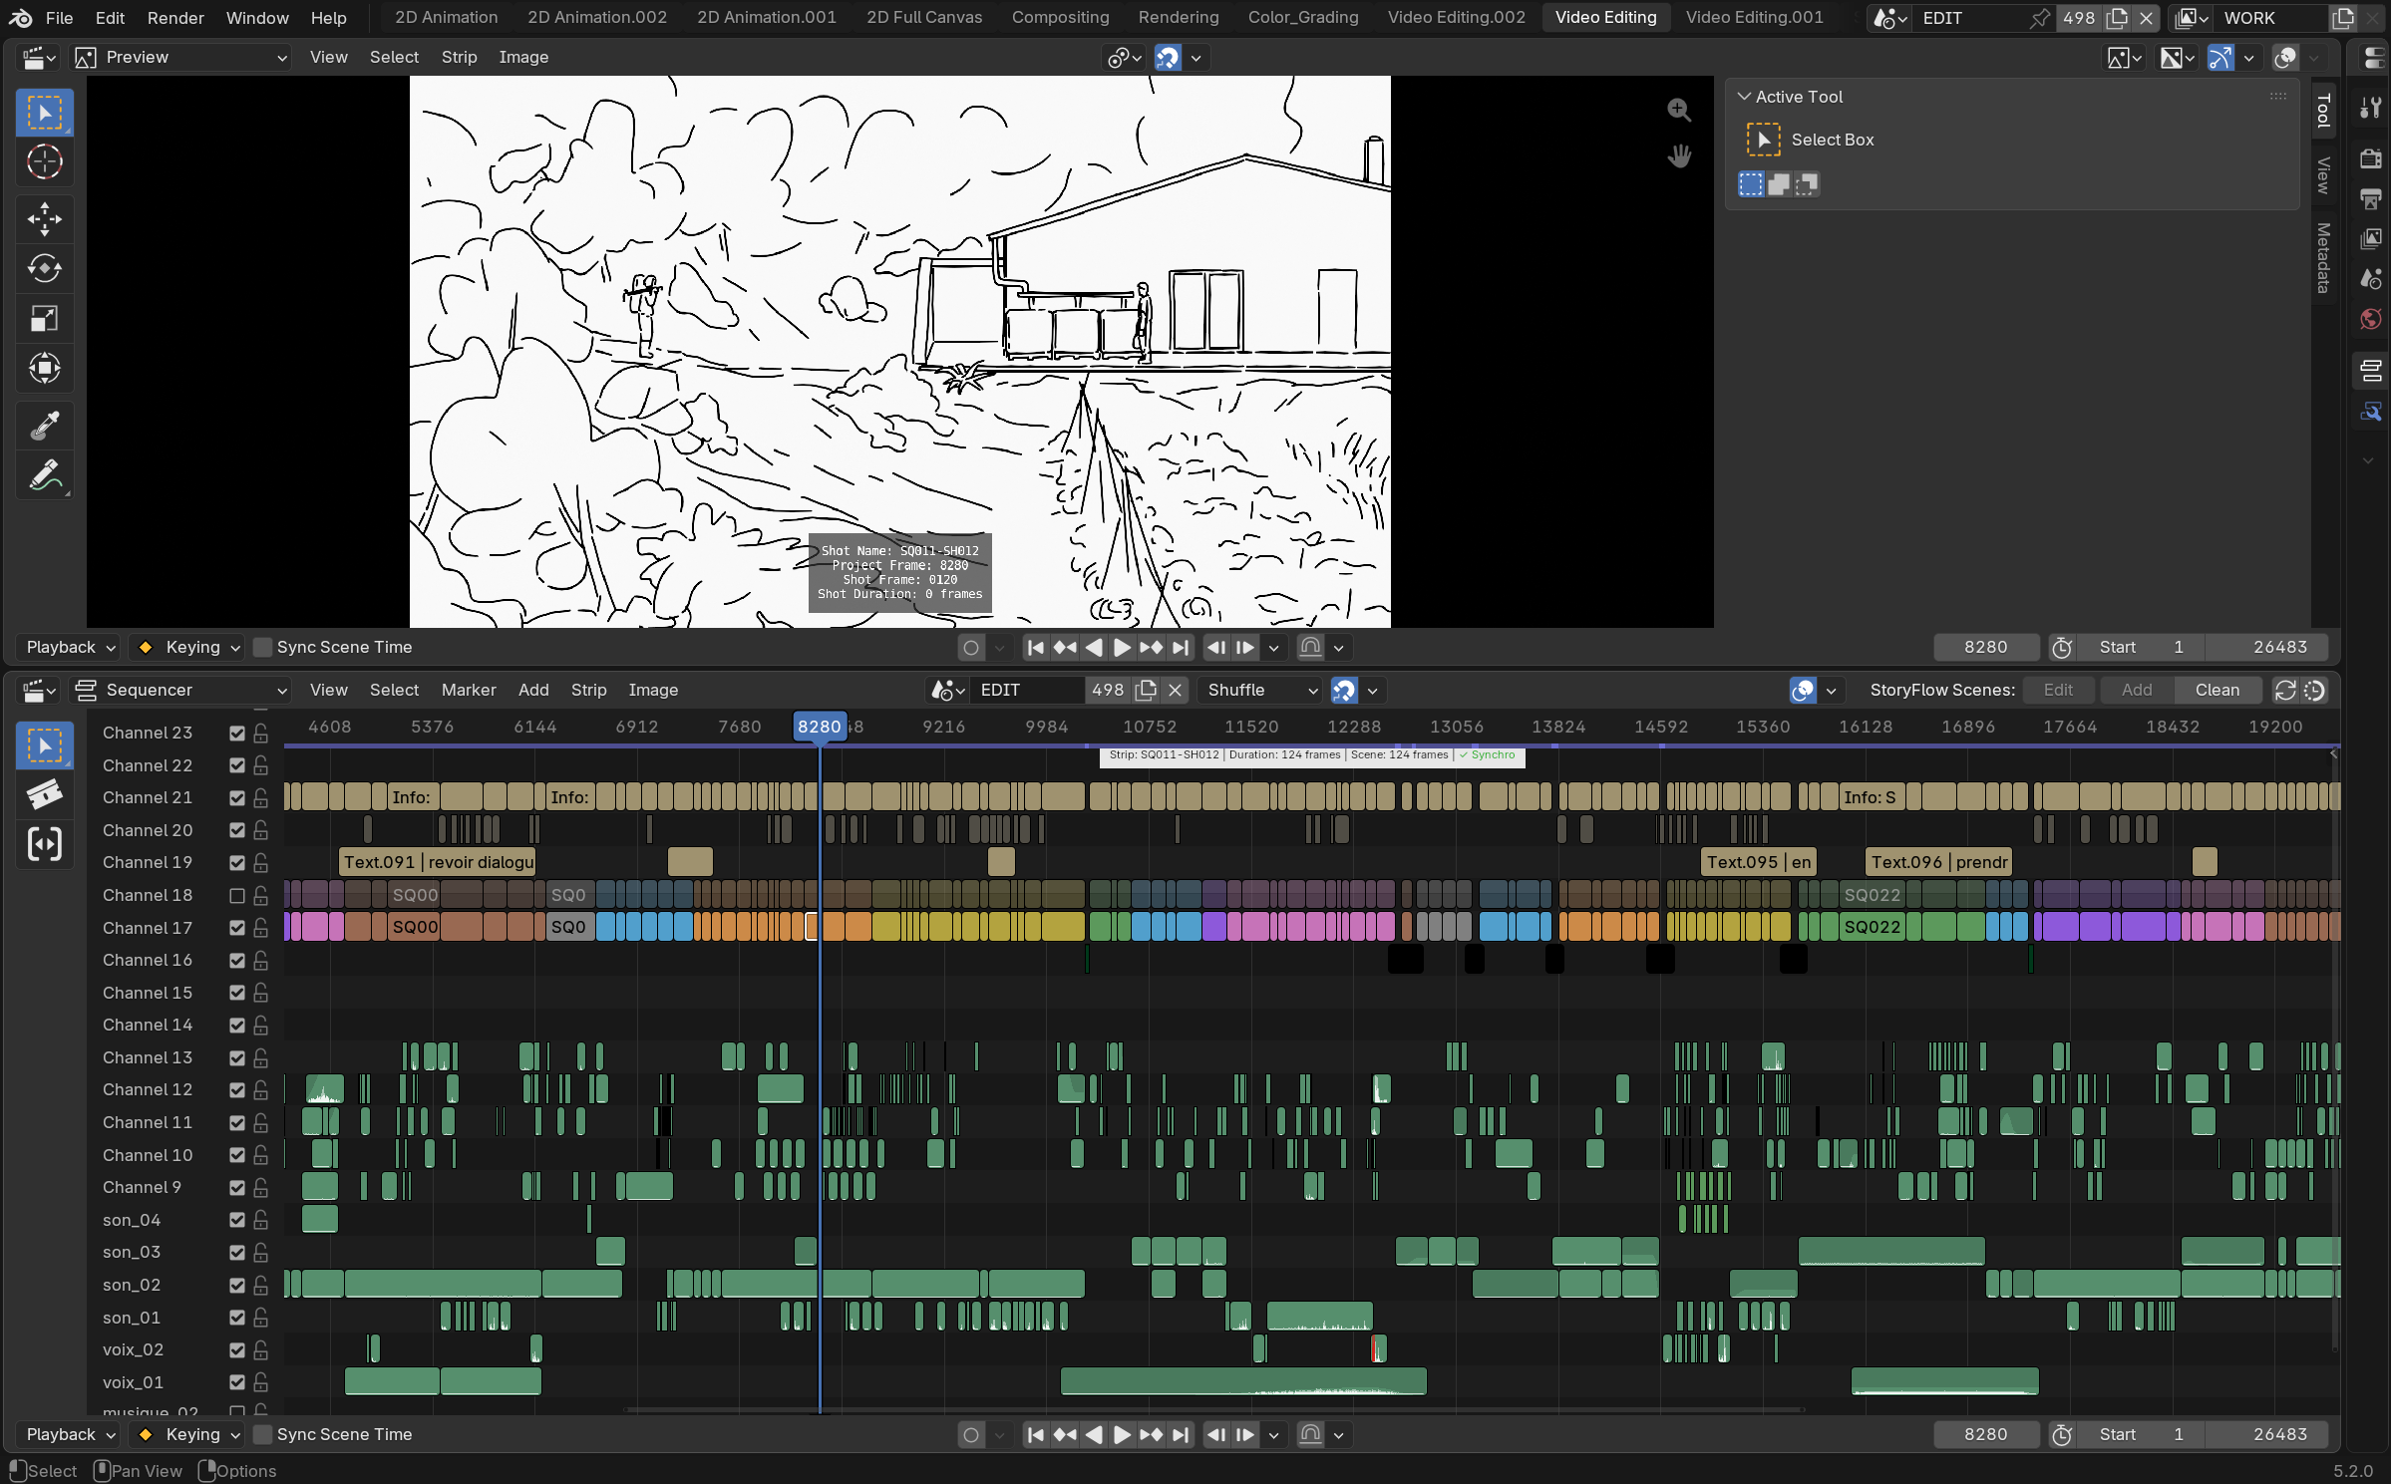2391x1484 pixels.
Task: Select the Scale tool in the preview toolbar
Action: point(45,319)
